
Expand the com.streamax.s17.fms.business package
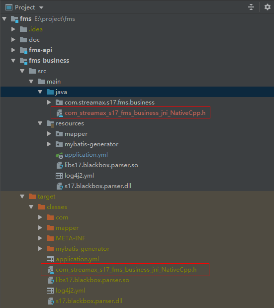(49, 103)
